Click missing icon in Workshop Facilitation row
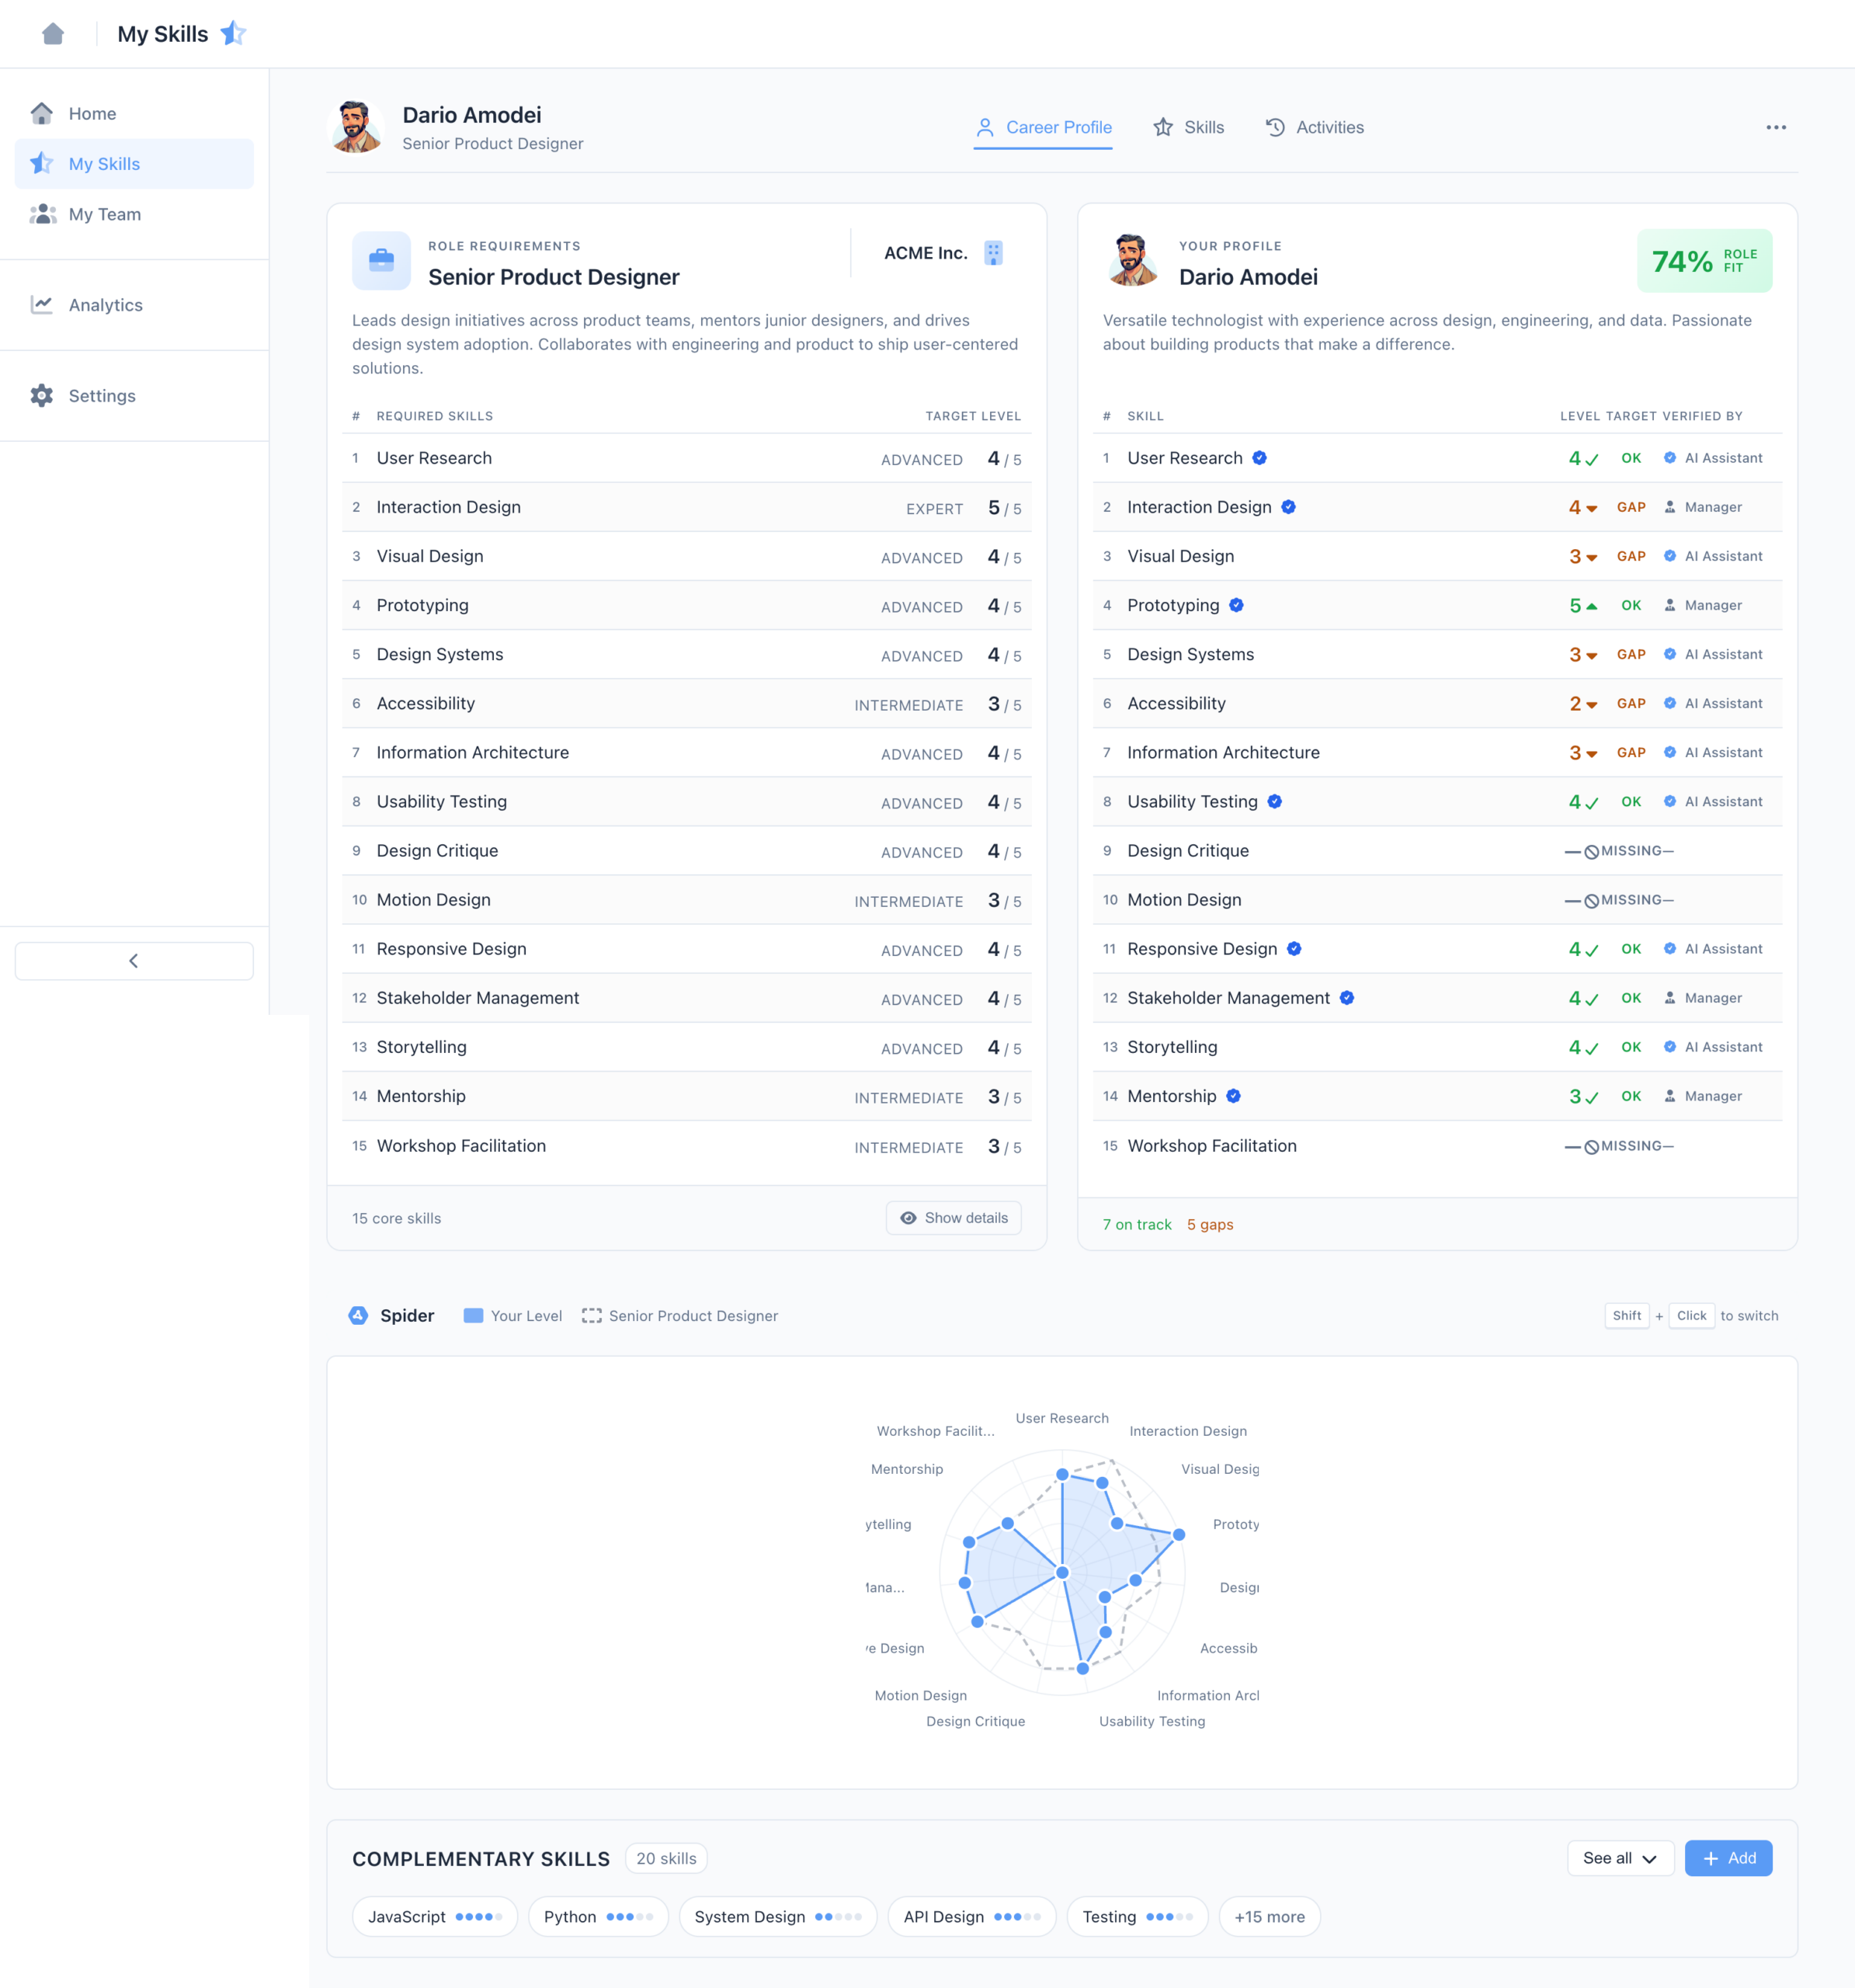Screen dimensions: 1855x1988 [x=1592, y=1147]
